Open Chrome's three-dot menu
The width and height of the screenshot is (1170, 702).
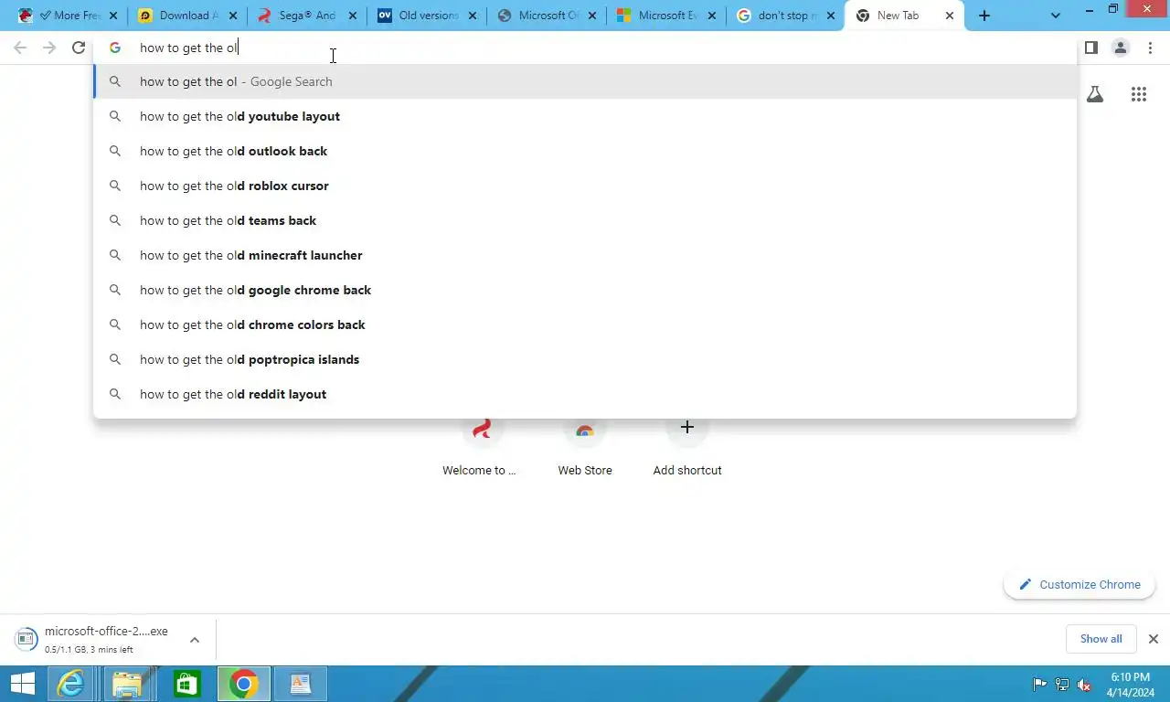pyautogui.click(x=1150, y=48)
